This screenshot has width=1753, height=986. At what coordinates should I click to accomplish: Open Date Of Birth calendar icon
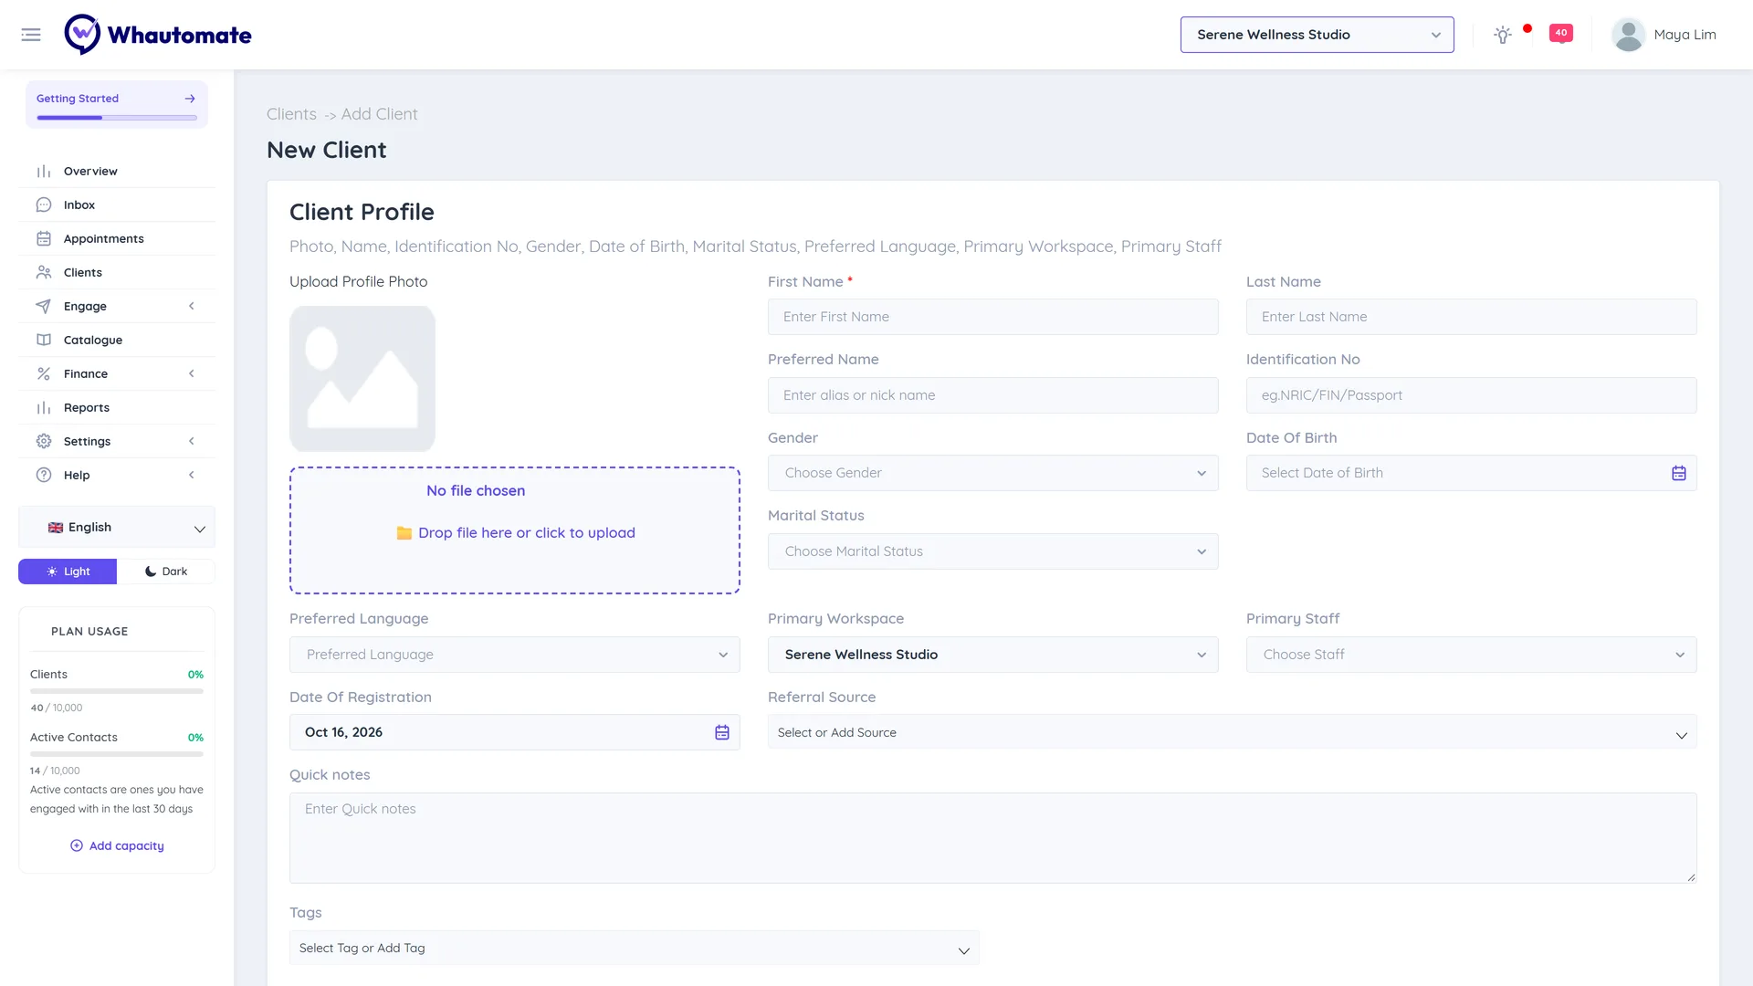(1678, 473)
